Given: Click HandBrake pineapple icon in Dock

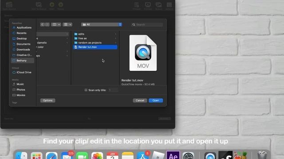Looking at the screenshot, I should click(241, 155).
